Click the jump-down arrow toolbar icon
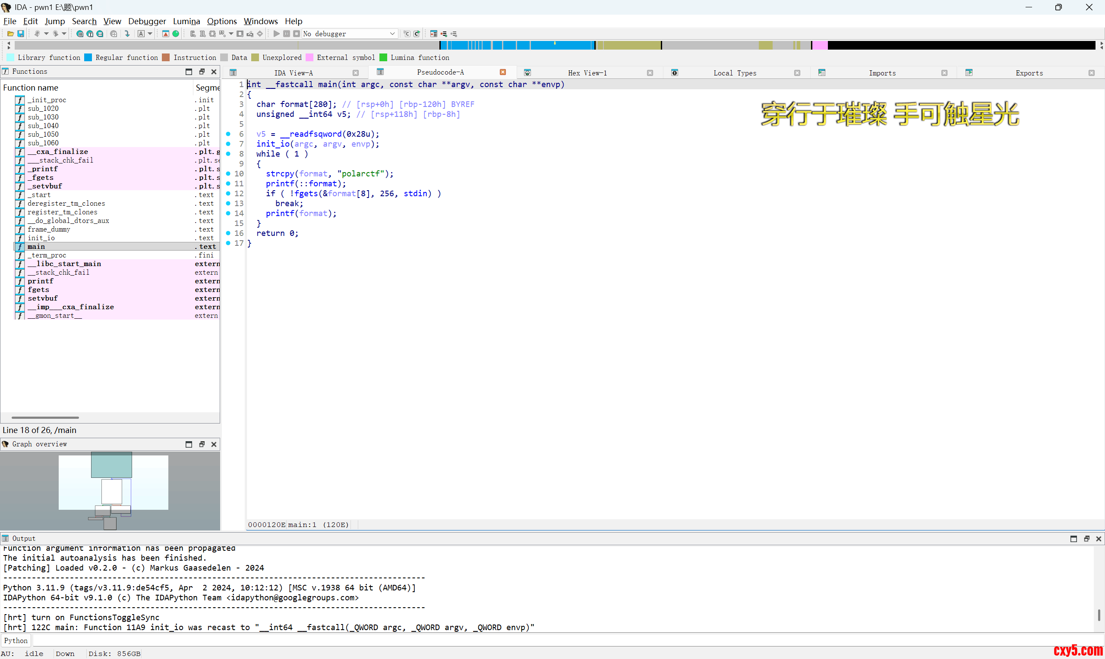1105x659 pixels. pyautogui.click(x=127, y=34)
